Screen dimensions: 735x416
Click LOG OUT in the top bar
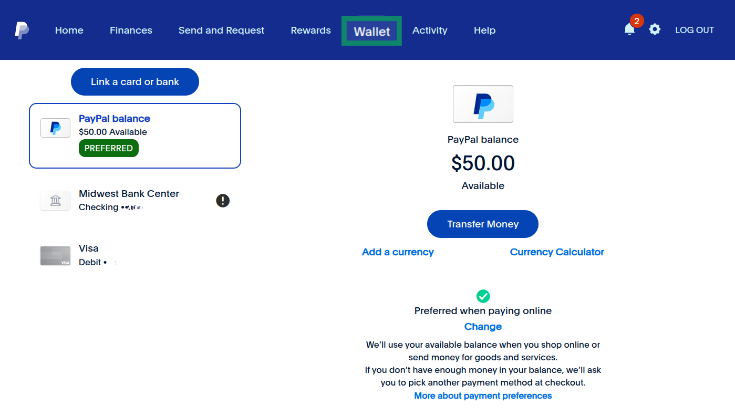tap(695, 29)
